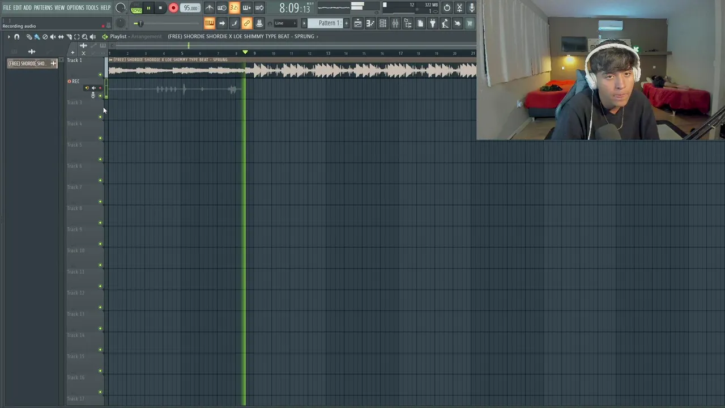Stop playback with the stop button
This screenshot has height=408, width=725.
[x=160, y=8]
